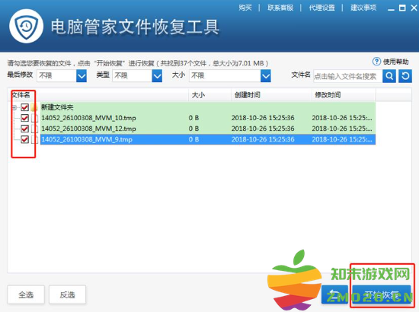The height and width of the screenshot is (315, 419).
Task: Click 0 B size of MVM_12.tmp
Action: 194,129
